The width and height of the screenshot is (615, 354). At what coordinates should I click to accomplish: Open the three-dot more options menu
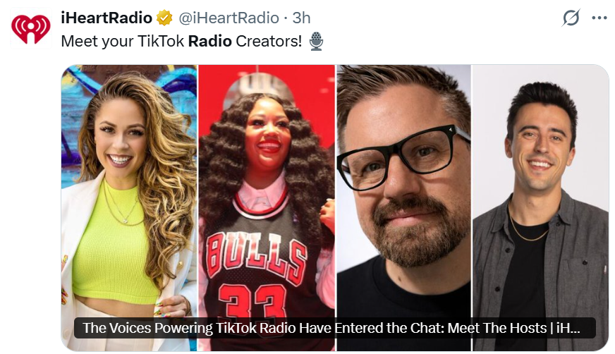pos(599,18)
